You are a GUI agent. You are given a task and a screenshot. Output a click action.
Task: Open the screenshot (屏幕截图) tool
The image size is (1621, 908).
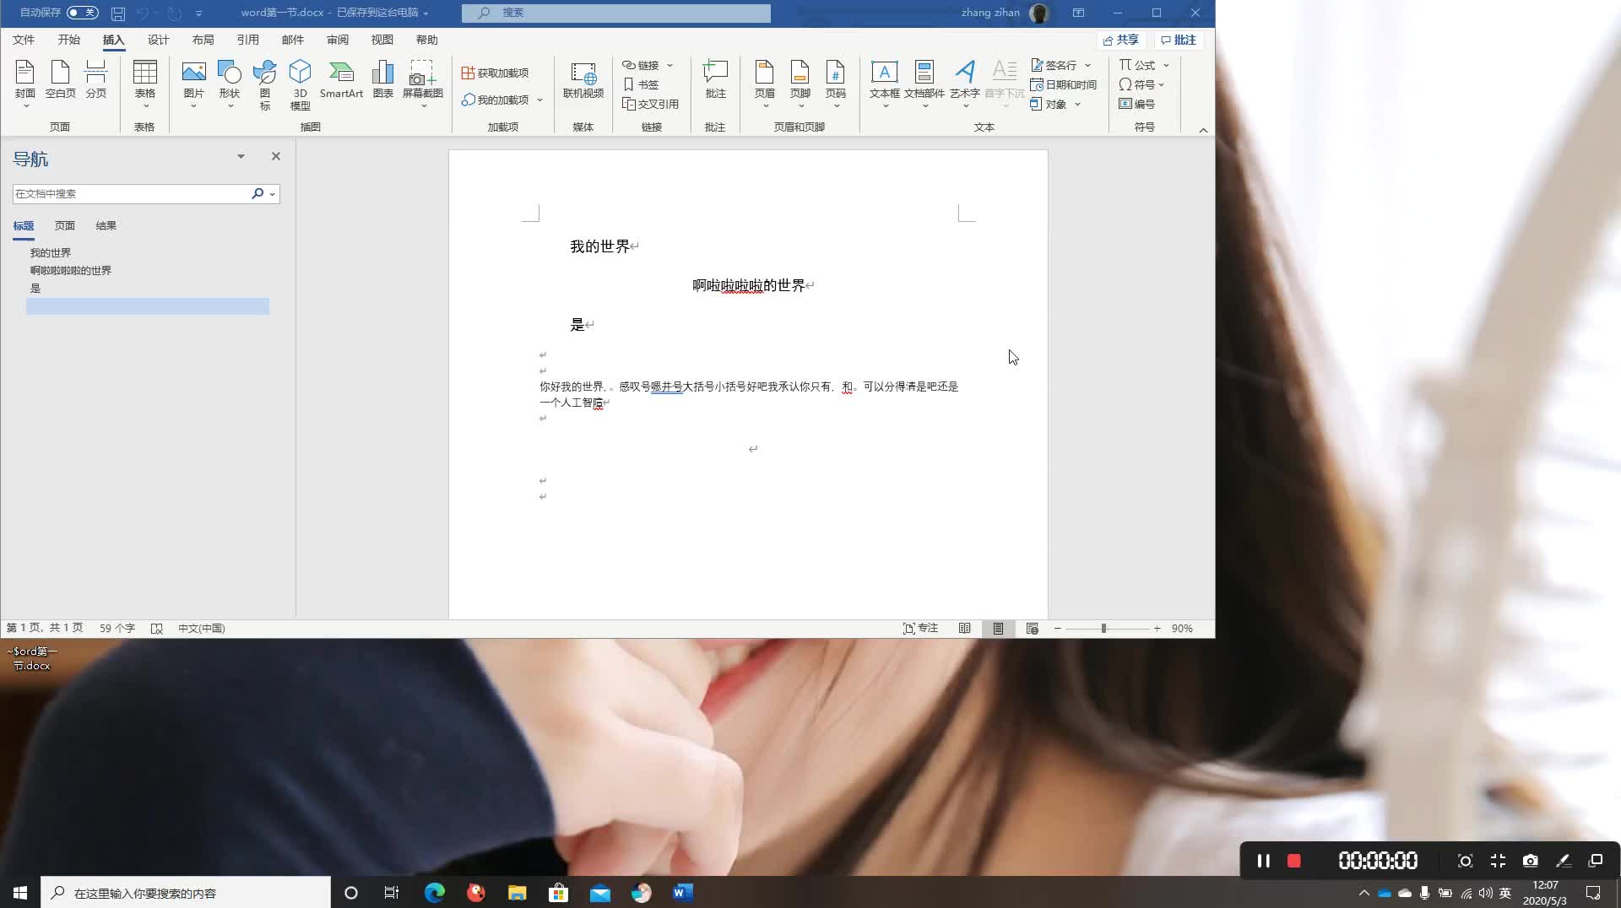(422, 83)
